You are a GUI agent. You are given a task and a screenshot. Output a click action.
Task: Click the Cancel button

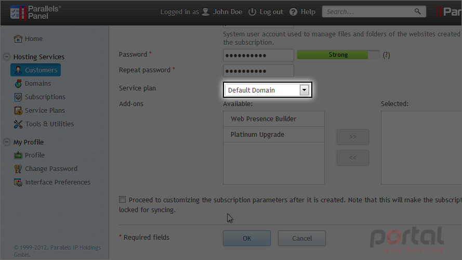pyautogui.click(x=302, y=238)
